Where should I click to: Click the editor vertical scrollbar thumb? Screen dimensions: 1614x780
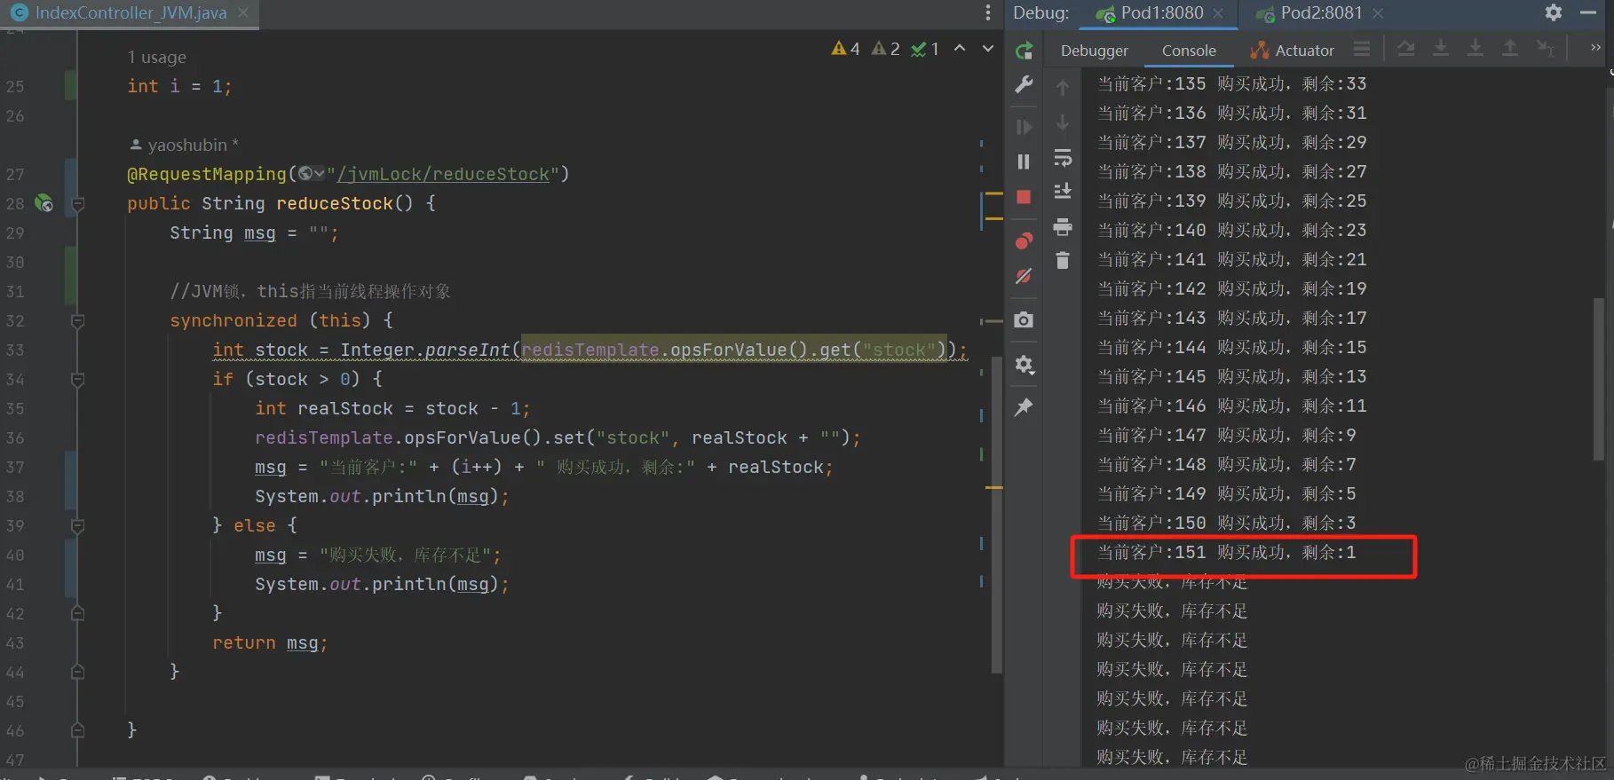pyautogui.click(x=997, y=515)
